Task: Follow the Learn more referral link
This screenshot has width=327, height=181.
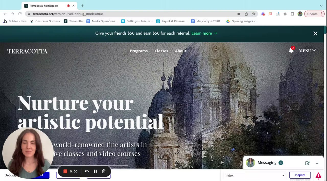Action: coord(204,33)
